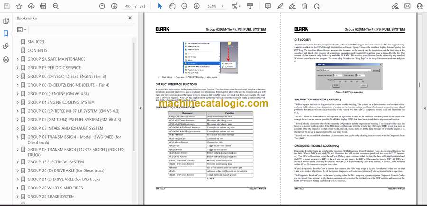This screenshot has height=206, width=427.
Task: Send file by email envelope icon
Action: click(x=408, y=6)
